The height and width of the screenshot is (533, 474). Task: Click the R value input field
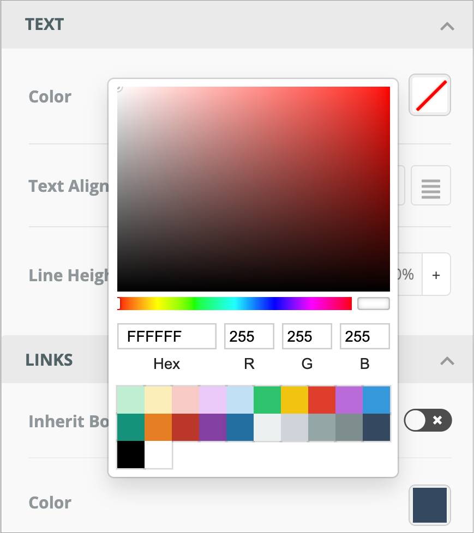tap(249, 336)
